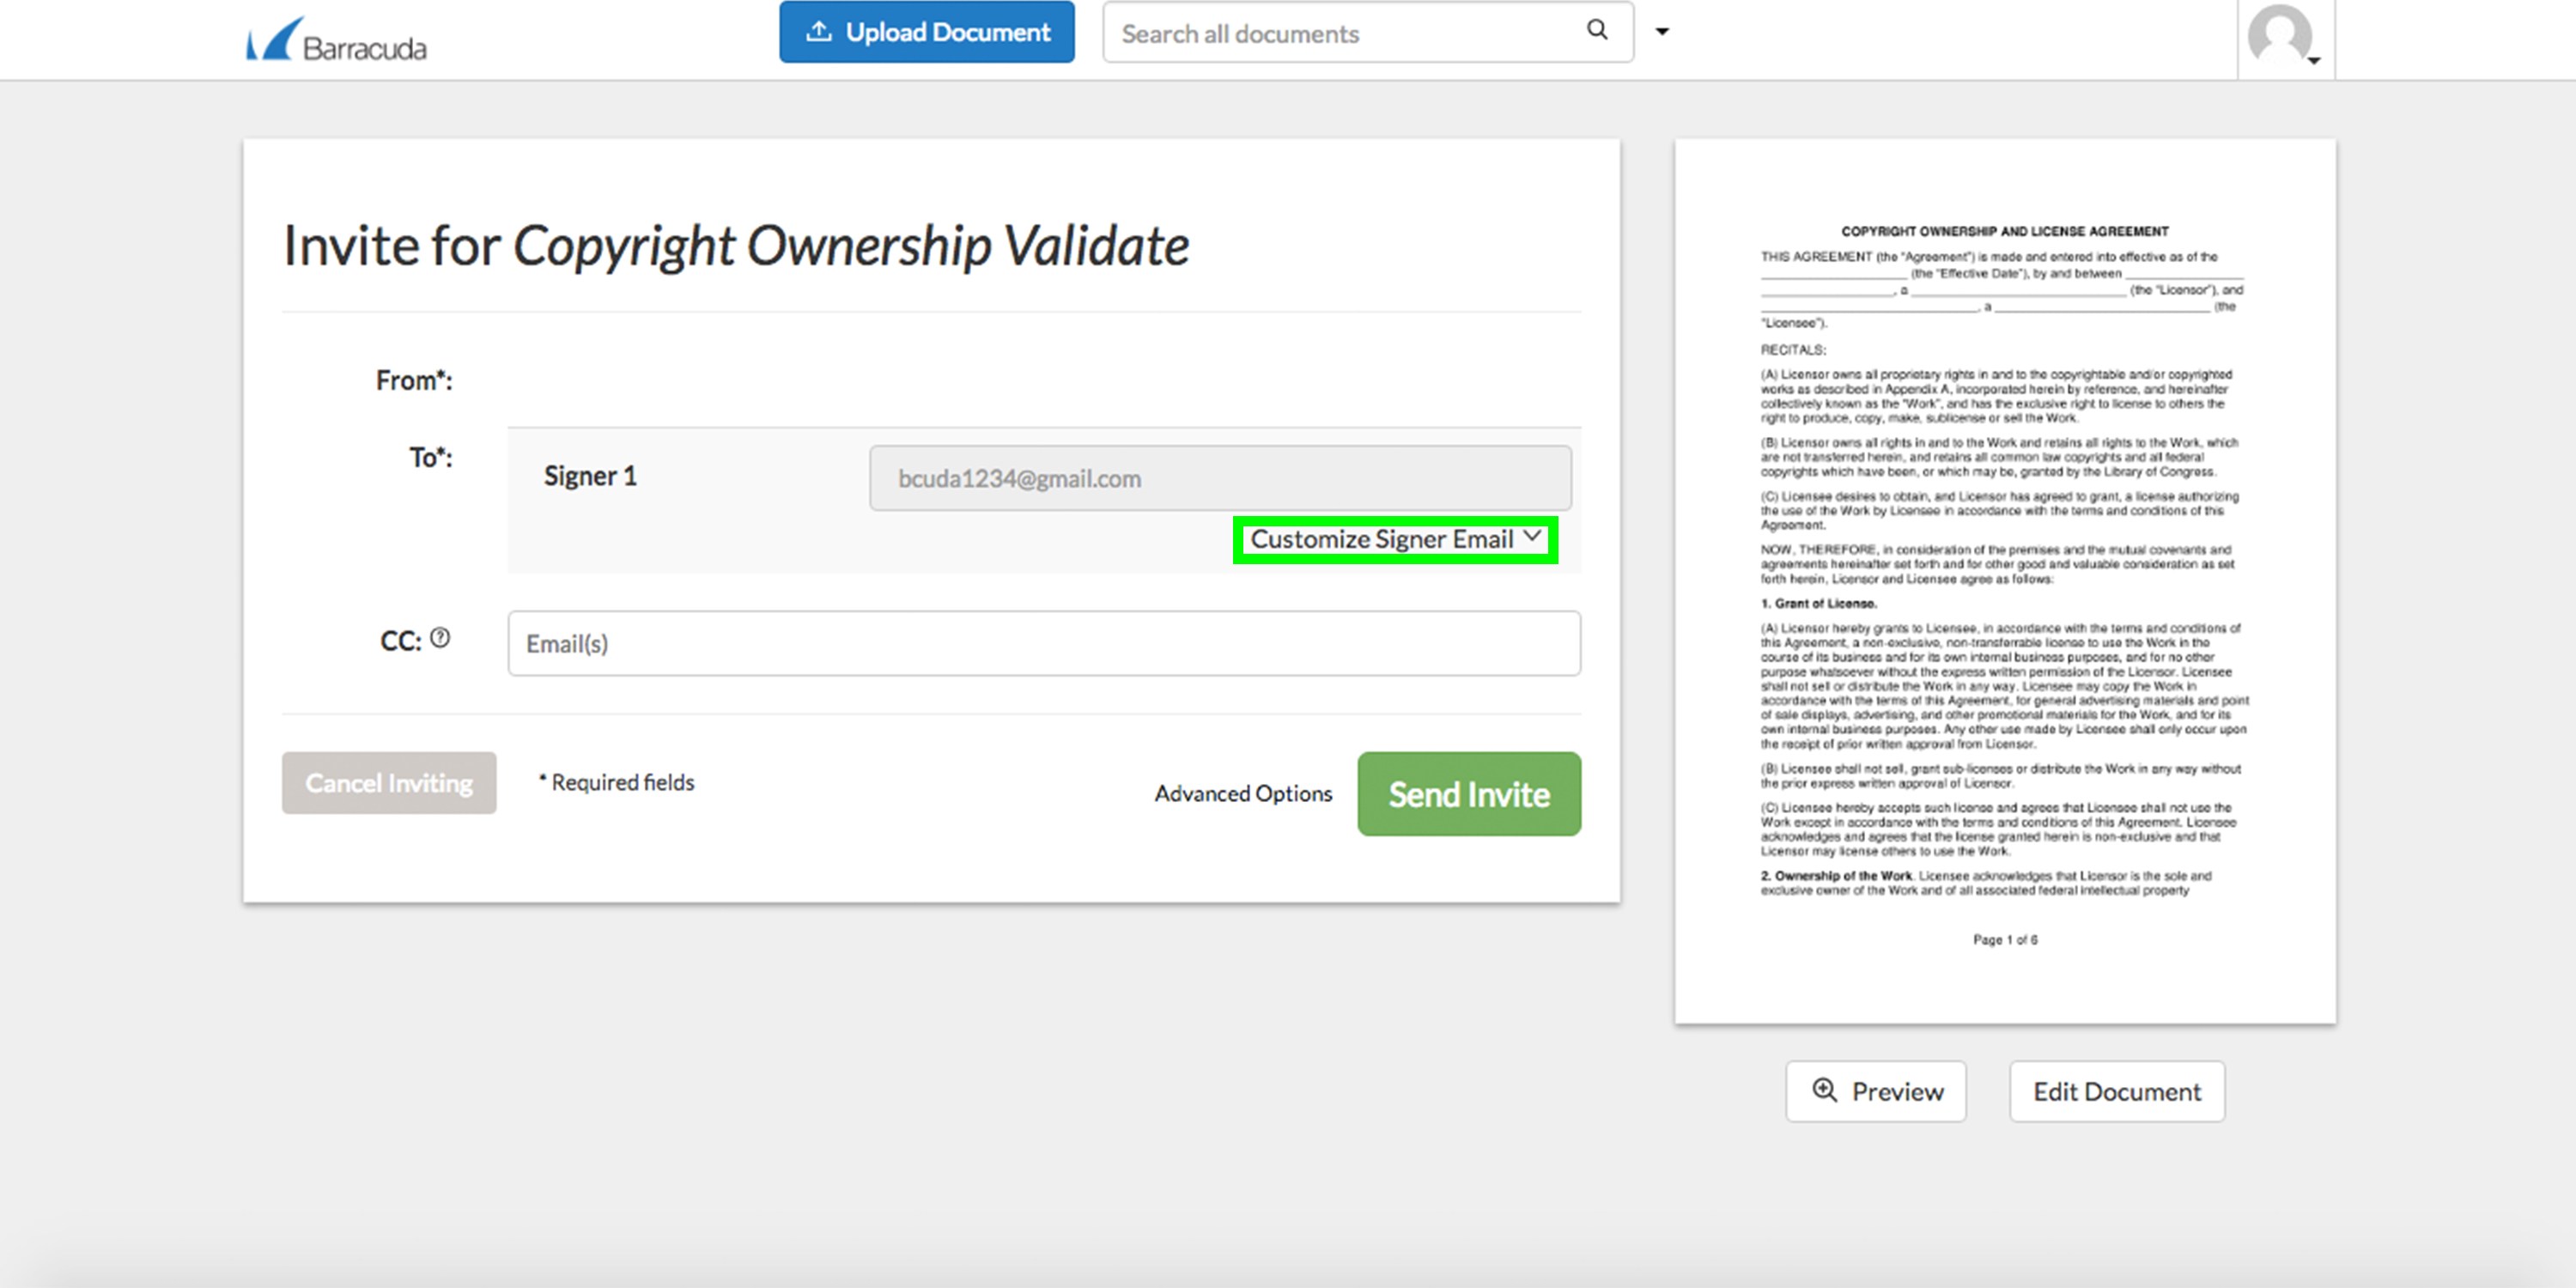Click Cancel Inviting button
2576x1288 pixels.
click(x=389, y=783)
